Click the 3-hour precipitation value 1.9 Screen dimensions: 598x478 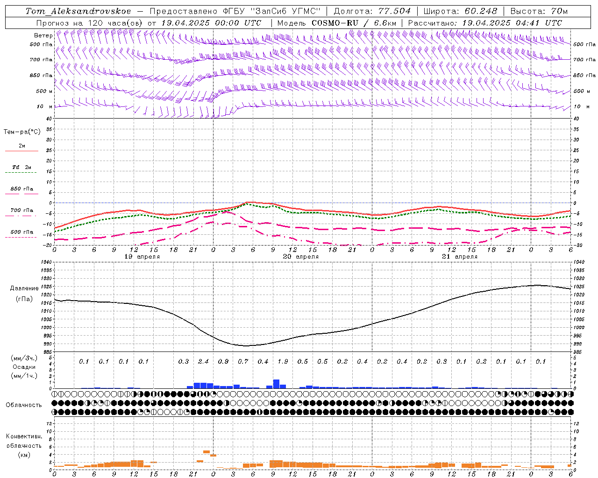[x=283, y=361]
